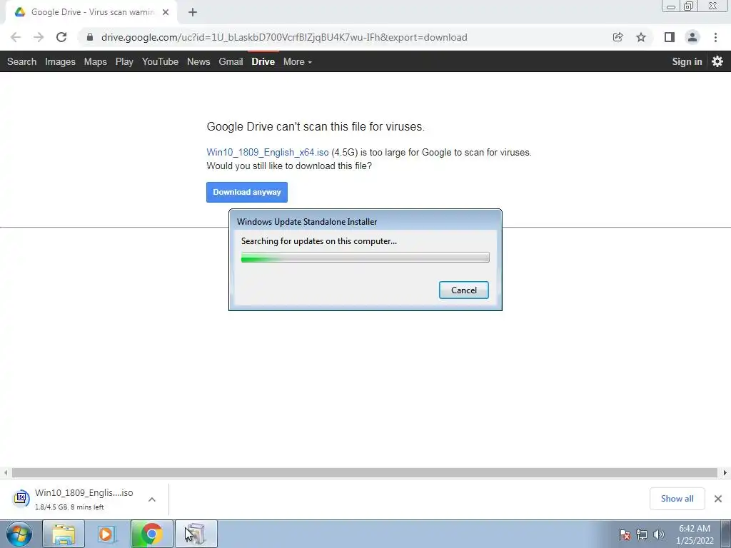The width and height of the screenshot is (731, 548).
Task: Click the 'Google Drive can't scan this file' heading
Action: pos(316,126)
